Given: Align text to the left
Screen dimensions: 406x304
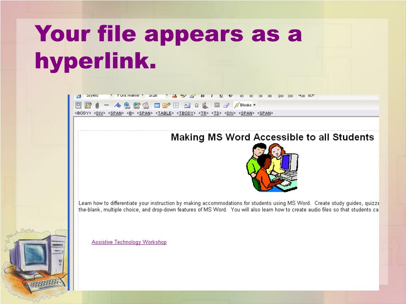Looking at the screenshot, I should pos(241,96).
